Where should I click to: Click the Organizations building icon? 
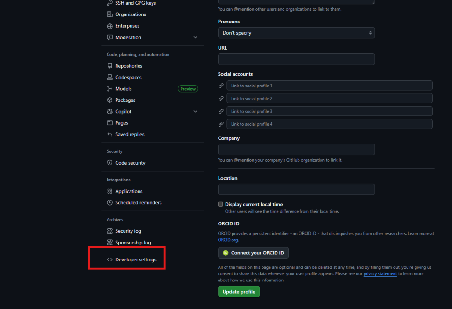(109, 14)
